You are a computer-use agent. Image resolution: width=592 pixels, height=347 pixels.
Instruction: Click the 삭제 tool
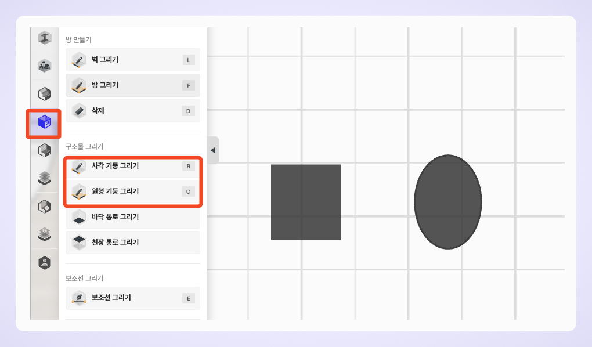(132, 111)
